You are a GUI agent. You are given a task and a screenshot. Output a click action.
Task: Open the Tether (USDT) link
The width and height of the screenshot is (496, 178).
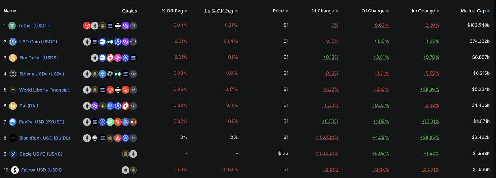tap(34, 26)
